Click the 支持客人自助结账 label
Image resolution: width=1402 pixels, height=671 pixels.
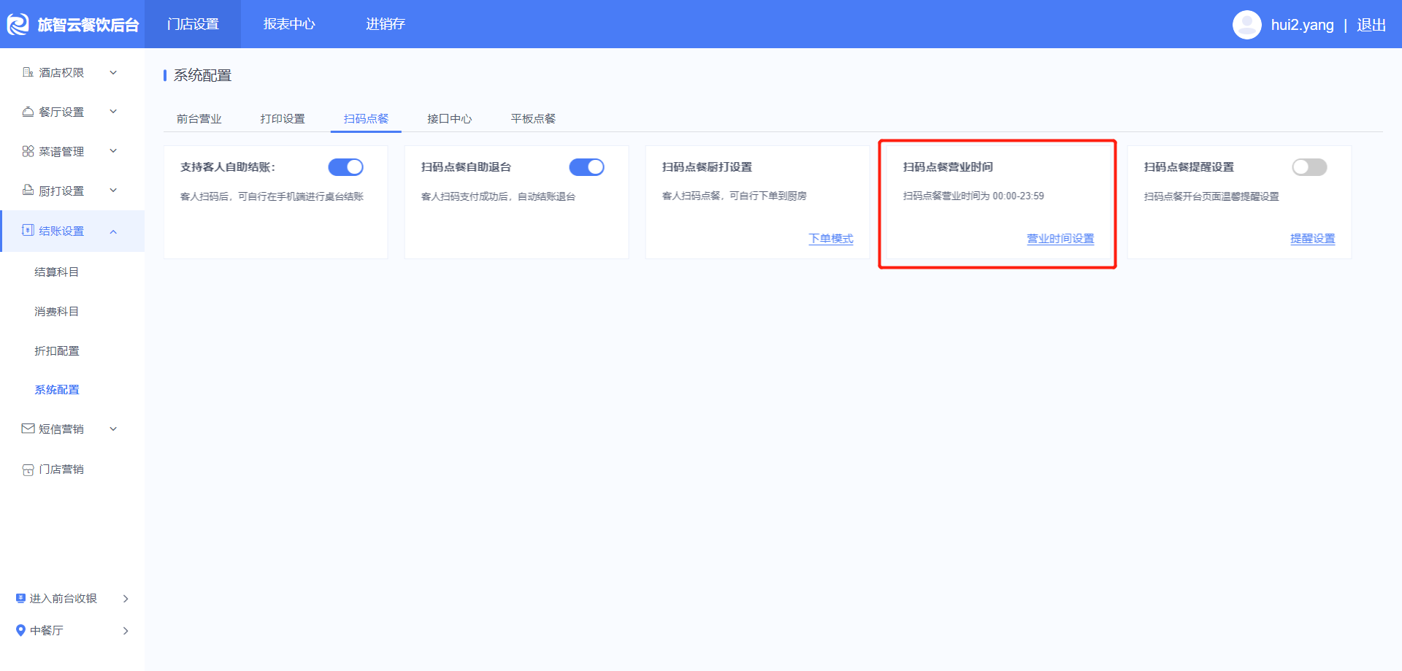[x=228, y=167]
